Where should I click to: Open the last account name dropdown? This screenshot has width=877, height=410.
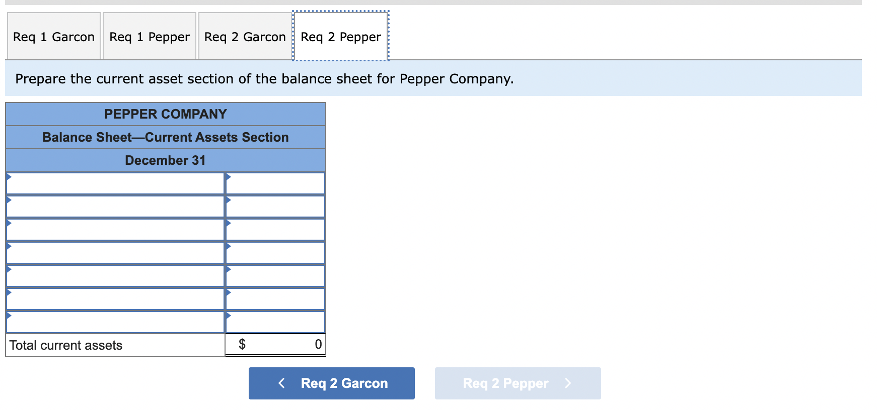coord(115,322)
